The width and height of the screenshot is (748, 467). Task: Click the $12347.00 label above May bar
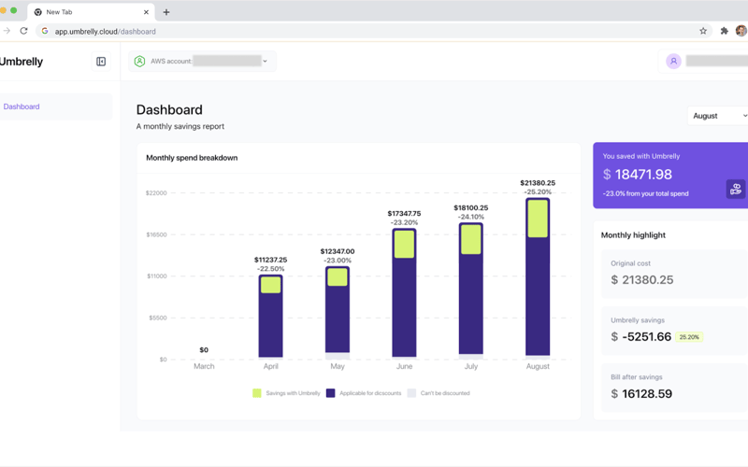338,251
